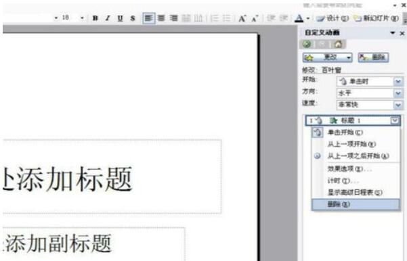Screen dimensions: 407x261
Task: Choose Start With Previous (从上一项开始)
Action: (x=356, y=144)
